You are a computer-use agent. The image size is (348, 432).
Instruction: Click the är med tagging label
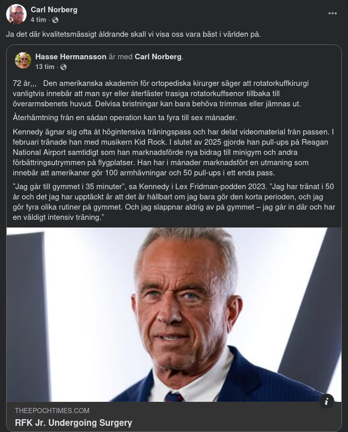pos(121,57)
